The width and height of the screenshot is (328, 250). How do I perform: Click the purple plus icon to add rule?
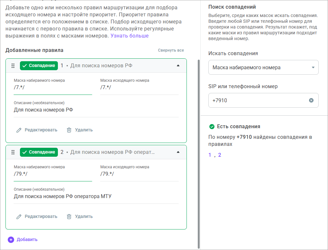tap(11, 239)
